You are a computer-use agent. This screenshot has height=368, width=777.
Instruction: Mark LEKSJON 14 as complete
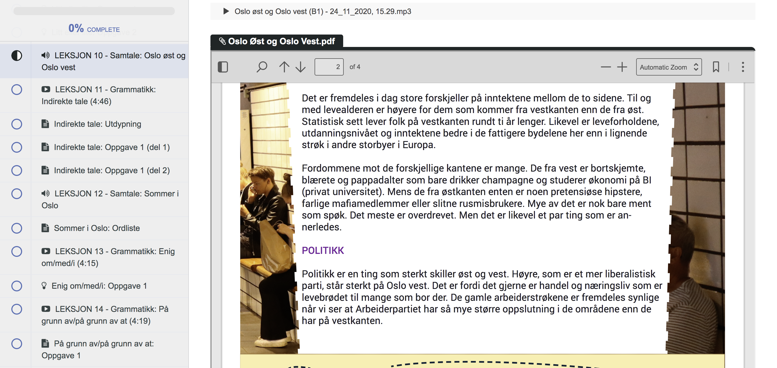16,309
